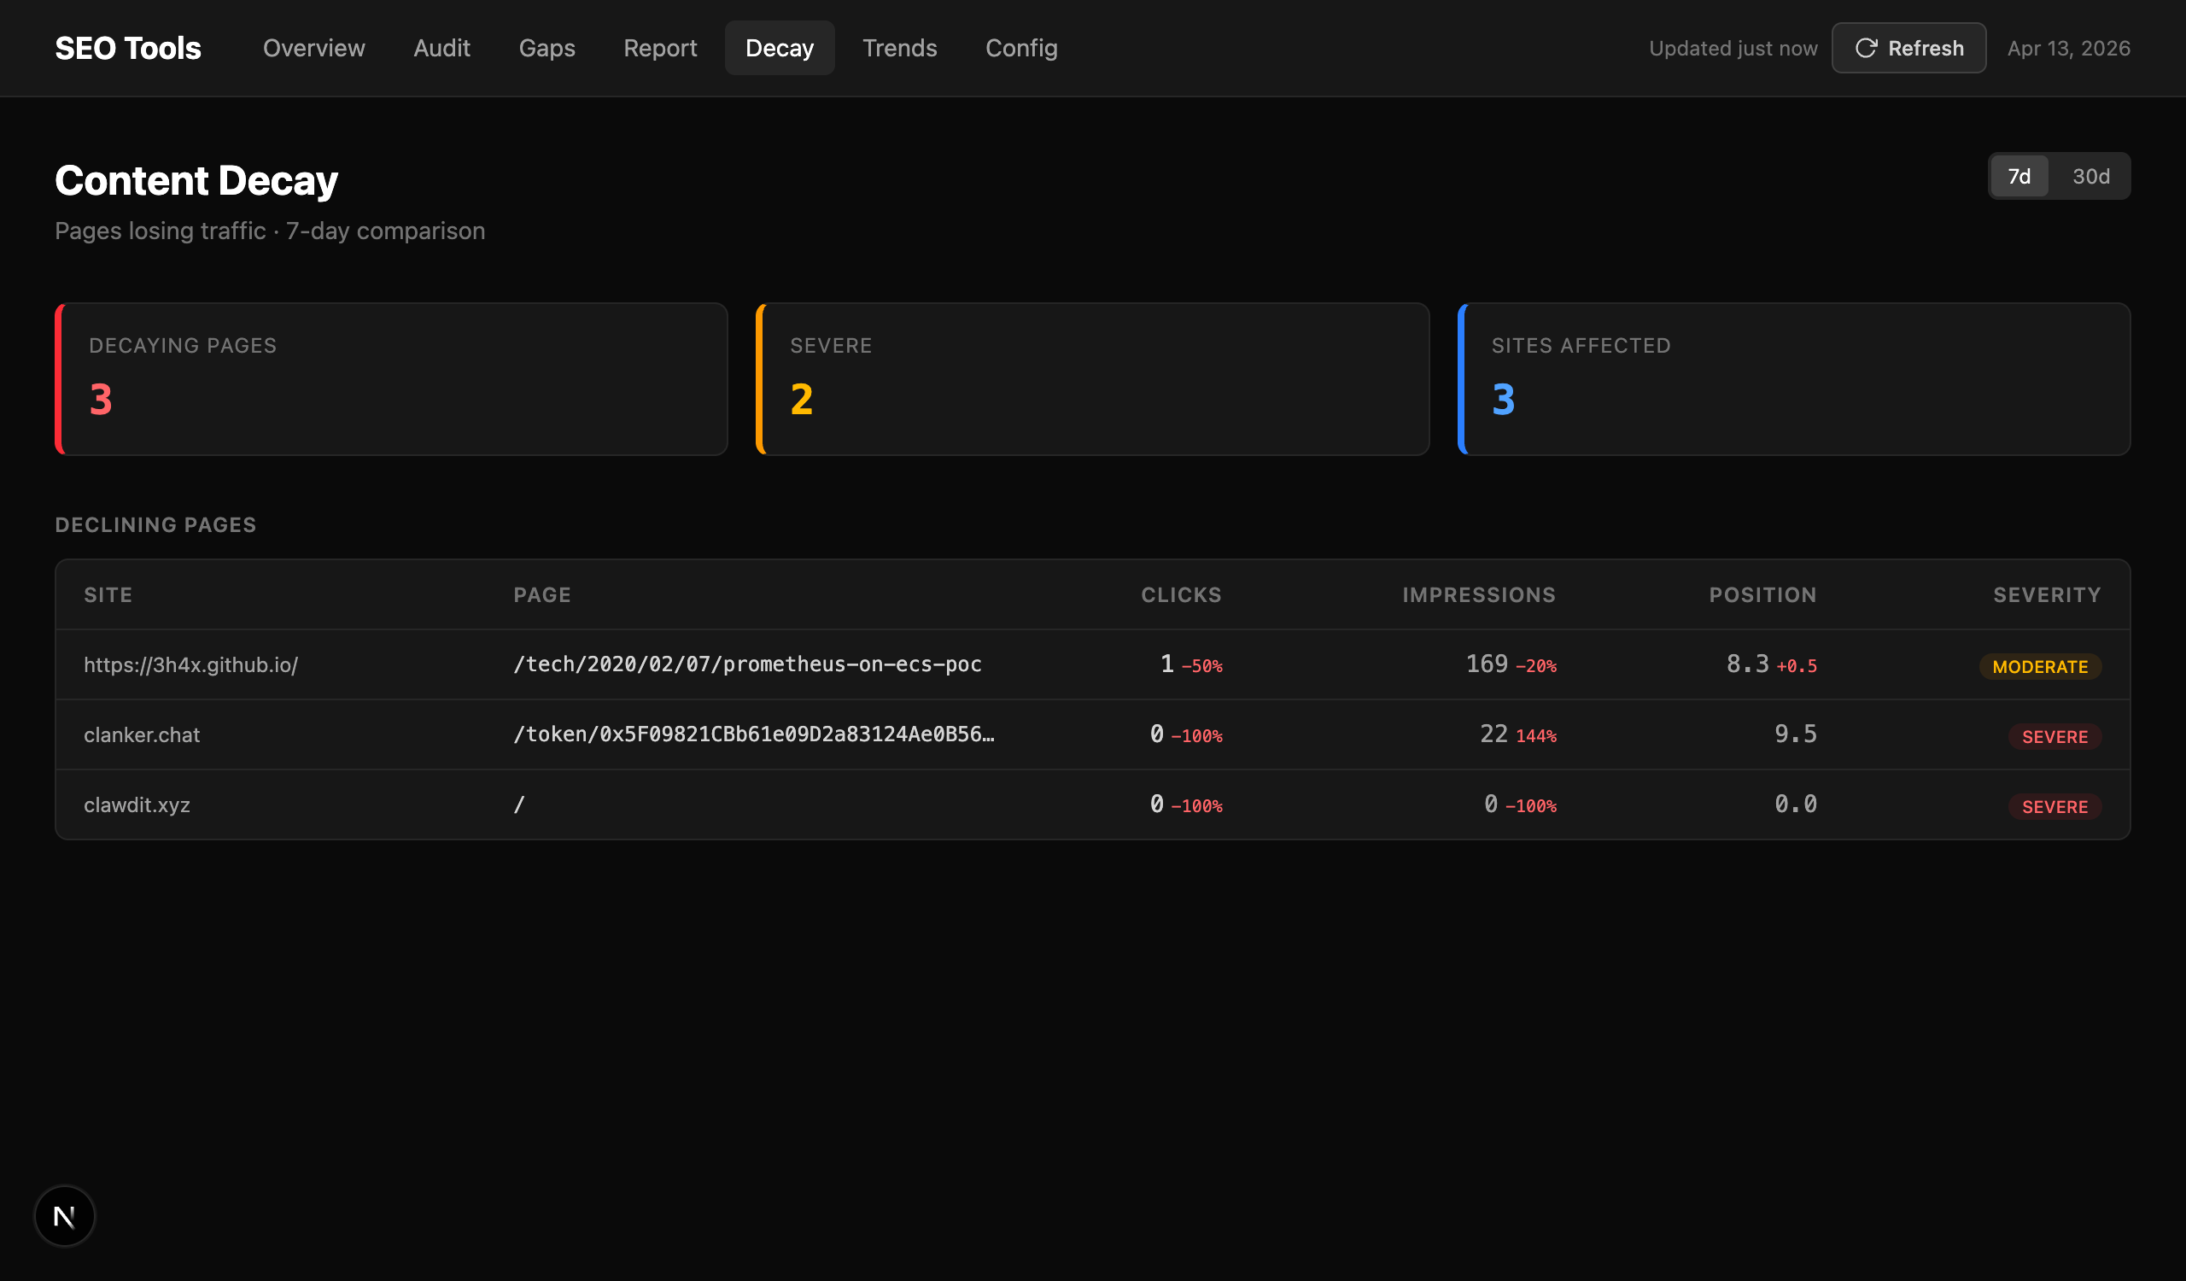
Task: Click the CLICKS column header
Action: click(1181, 594)
